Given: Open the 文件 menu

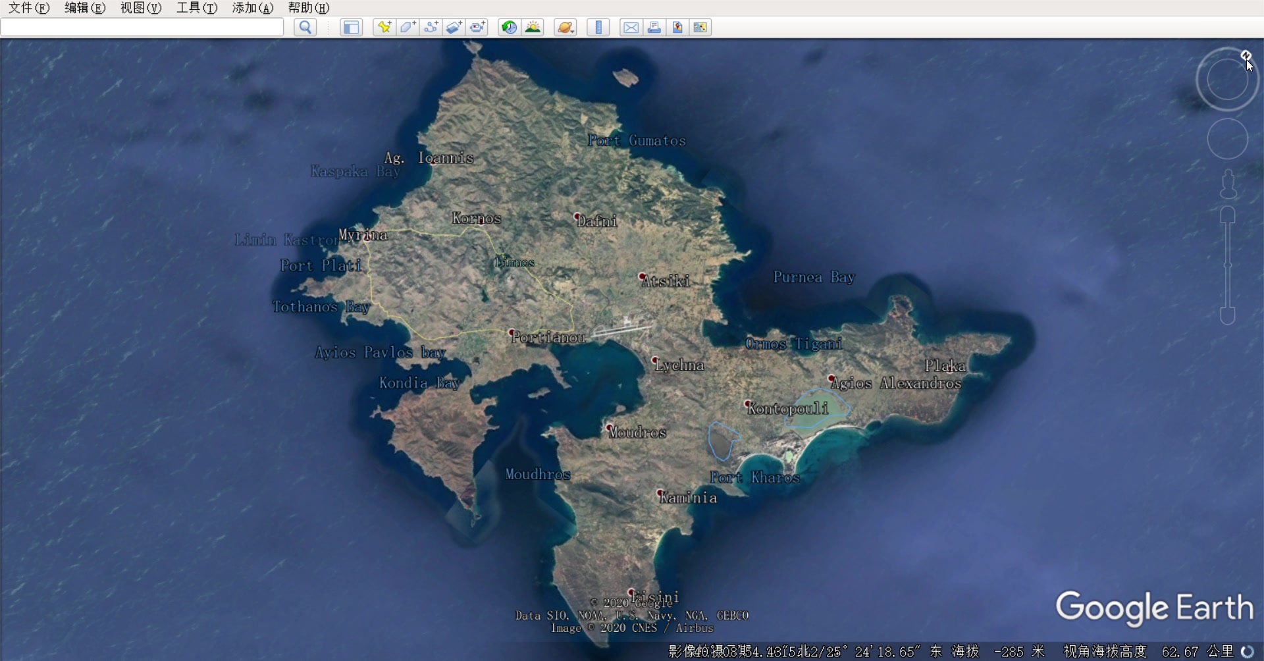Looking at the screenshot, I should pyautogui.click(x=28, y=8).
